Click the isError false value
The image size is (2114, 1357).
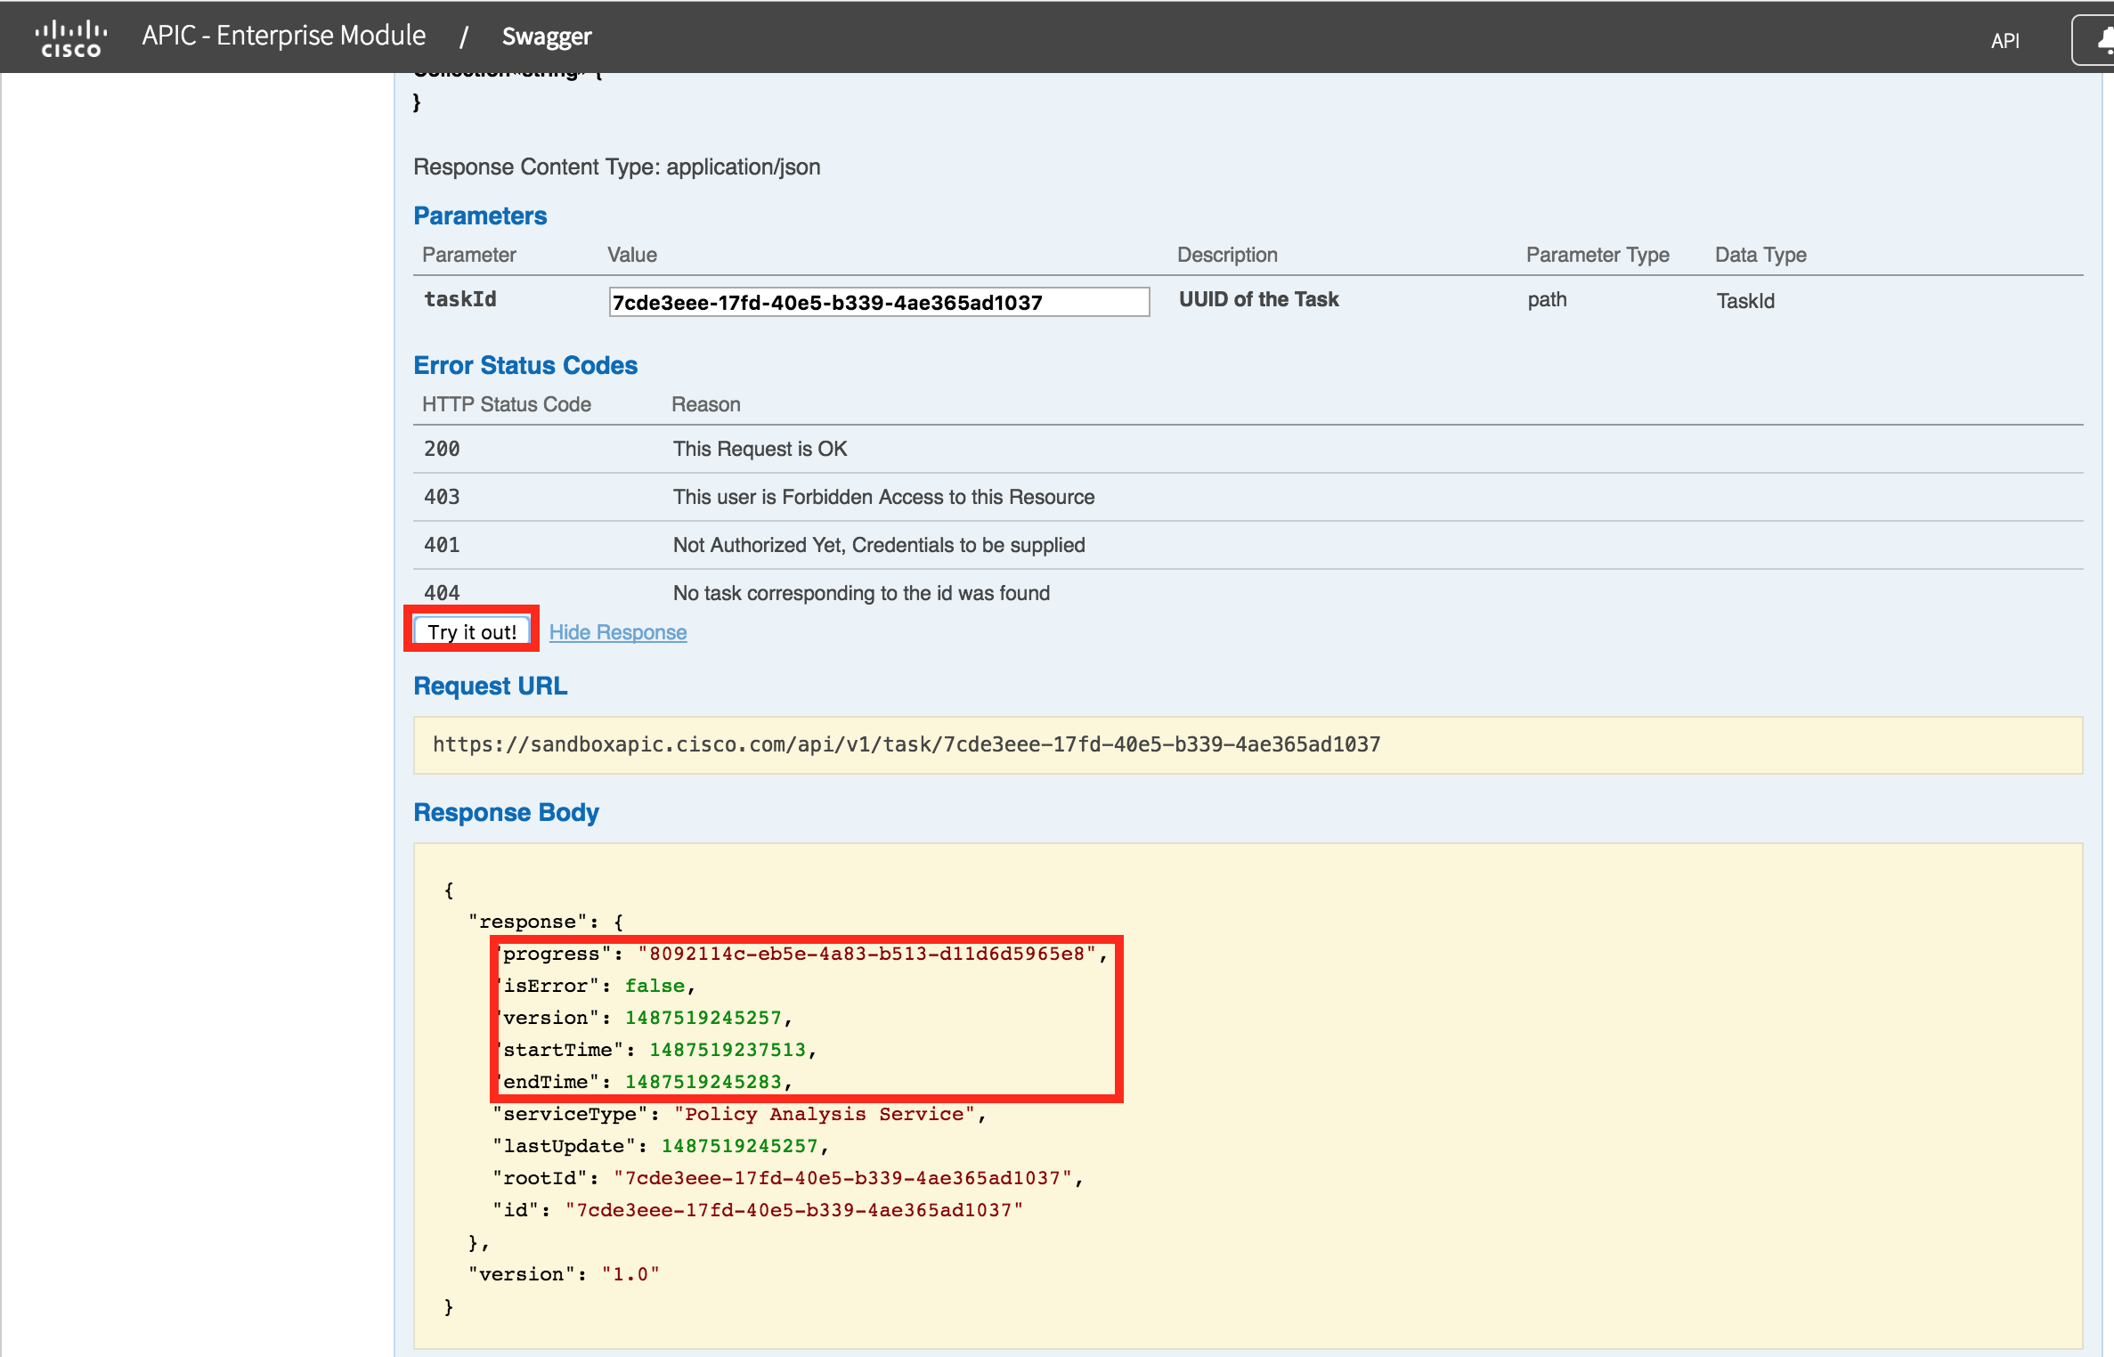pos(655,986)
